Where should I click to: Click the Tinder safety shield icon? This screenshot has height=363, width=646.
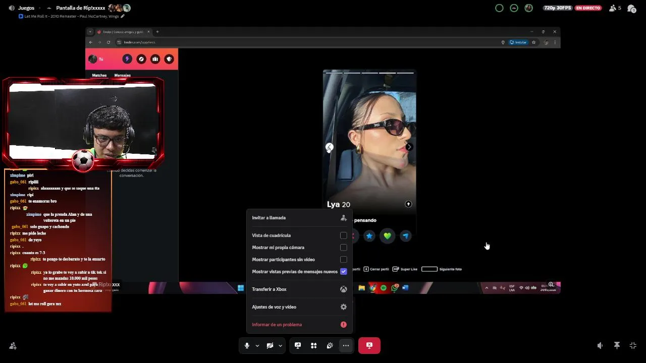coord(169,59)
